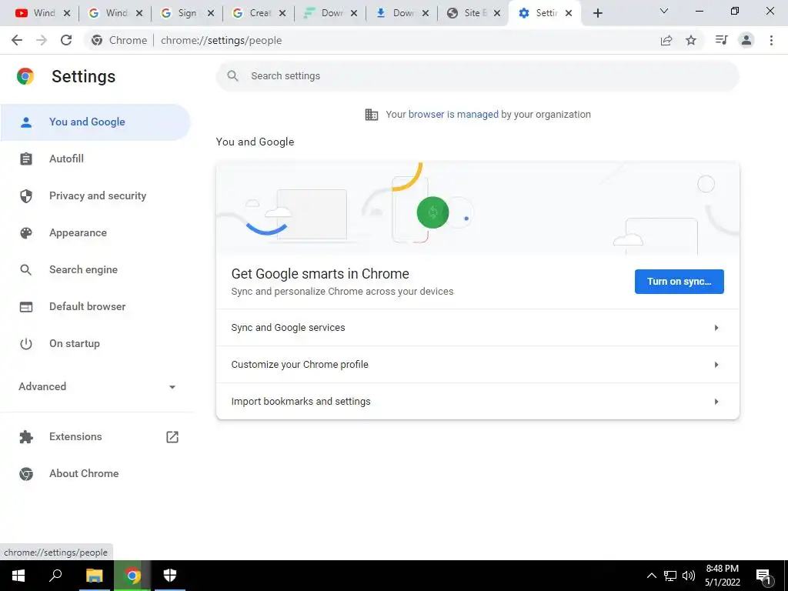Click the managed organization building icon
788x591 pixels.
pos(372,115)
